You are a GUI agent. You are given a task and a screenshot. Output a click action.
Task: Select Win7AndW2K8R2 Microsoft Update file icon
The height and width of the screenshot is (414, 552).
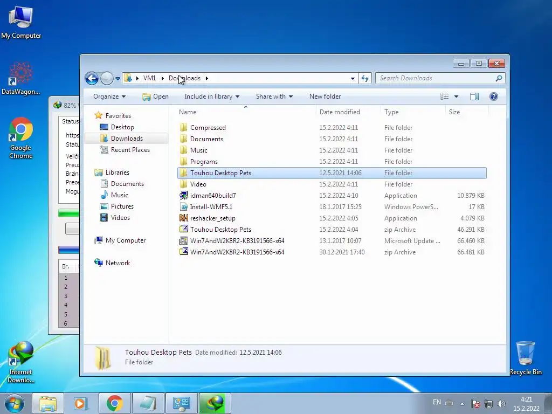tap(183, 241)
